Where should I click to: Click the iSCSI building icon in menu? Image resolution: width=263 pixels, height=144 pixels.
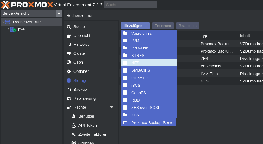pyautogui.click(x=125, y=85)
